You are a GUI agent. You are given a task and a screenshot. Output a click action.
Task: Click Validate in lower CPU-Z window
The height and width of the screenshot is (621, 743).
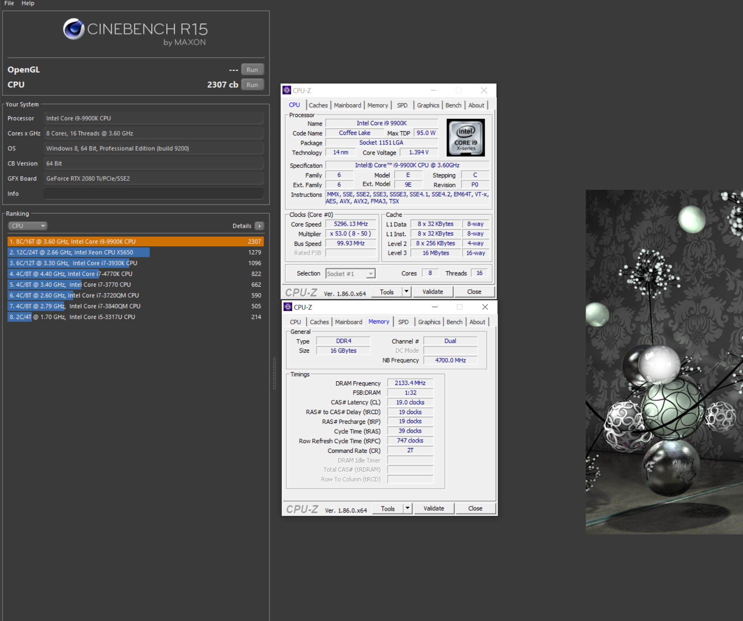(x=434, y=508)
